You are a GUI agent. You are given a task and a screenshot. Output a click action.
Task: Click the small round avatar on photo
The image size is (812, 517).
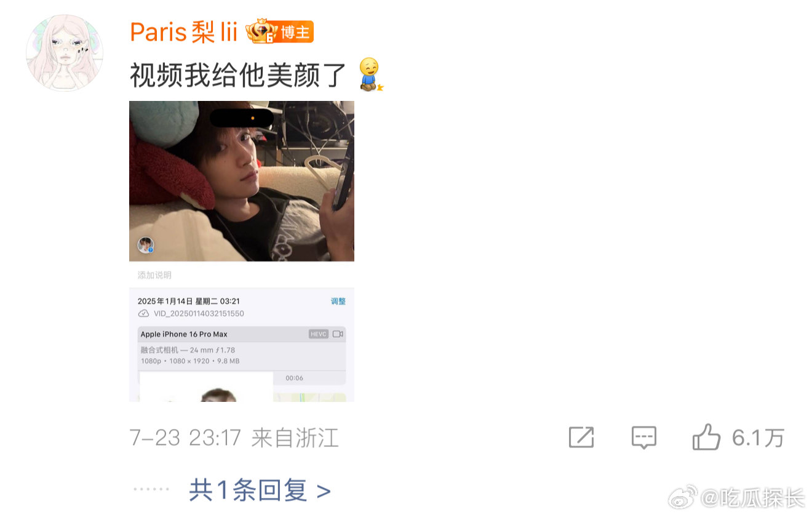pyautogui.click(x=146, y=245)
